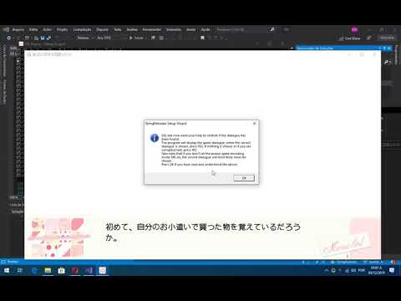Close the Solution Explorer panel
The image size is (401, 301).
[x=389, y=48]
